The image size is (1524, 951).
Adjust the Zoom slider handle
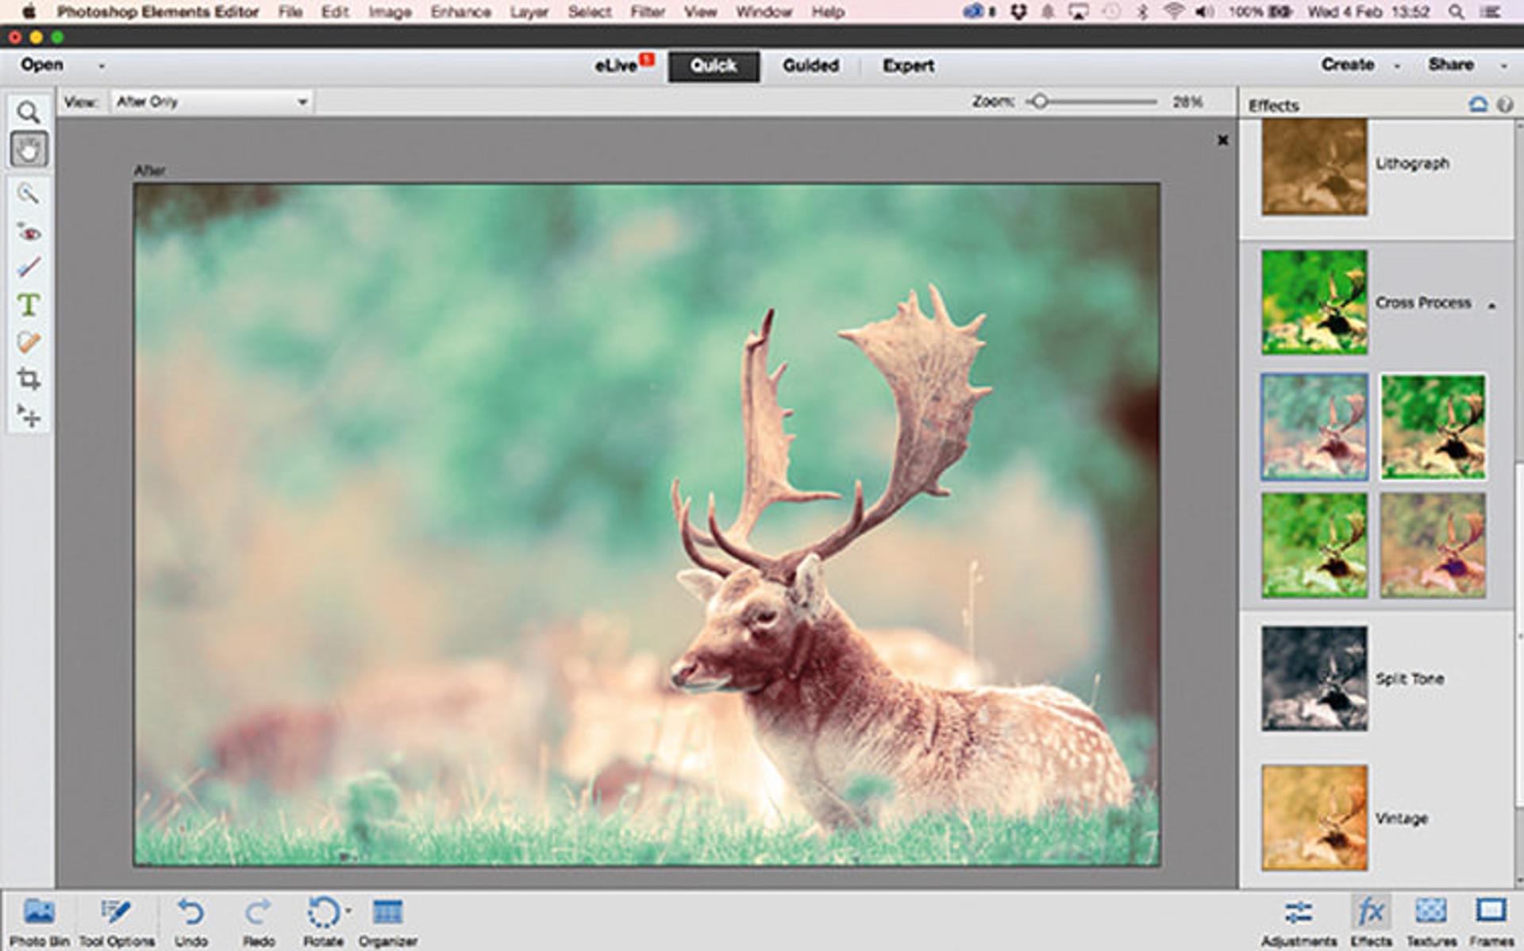(1039, 102)
